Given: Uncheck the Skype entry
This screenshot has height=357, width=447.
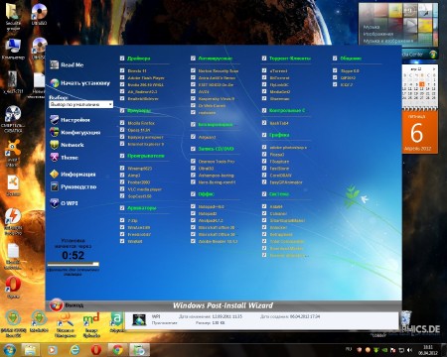Looking at the screenshot, I should [335, 70].
